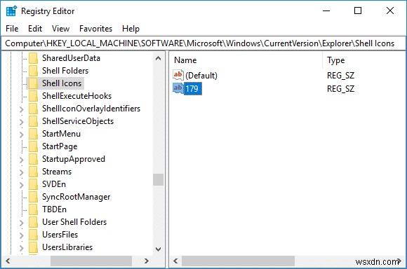This screenshot has height=269, width=407.
Task: Maximize the Registry Editor window
Action: pyautogui.click(x=358, y=11)
